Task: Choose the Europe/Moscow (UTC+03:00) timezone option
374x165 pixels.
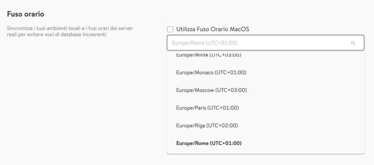Action: pos(266,91)
